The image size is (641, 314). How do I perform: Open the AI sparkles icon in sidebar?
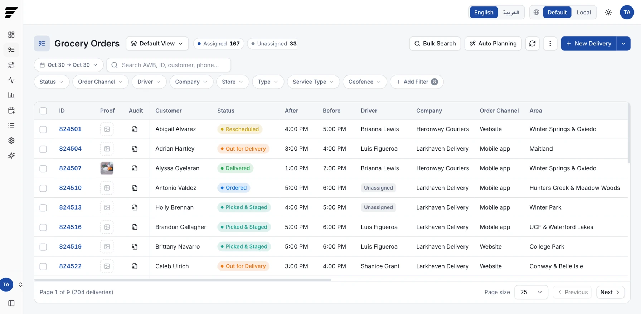[x=11, y=156]
